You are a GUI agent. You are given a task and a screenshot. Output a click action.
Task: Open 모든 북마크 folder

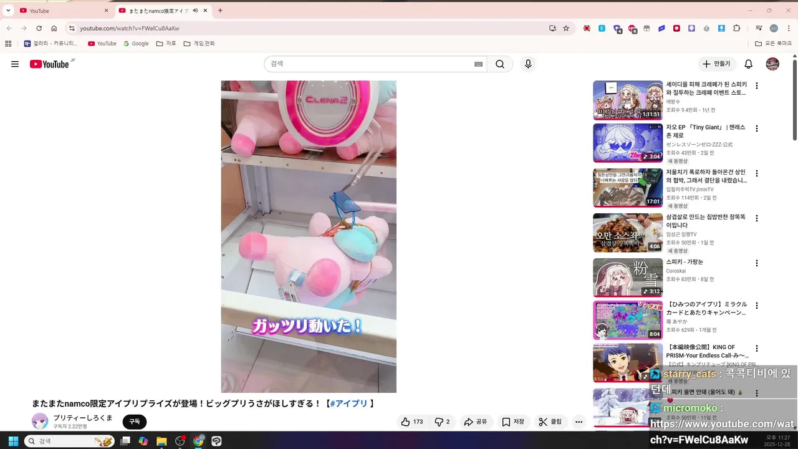point(773,44)
